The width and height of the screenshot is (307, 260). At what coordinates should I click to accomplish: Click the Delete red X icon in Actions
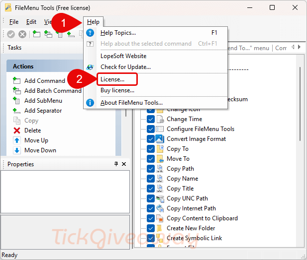[x=17, y=130]
